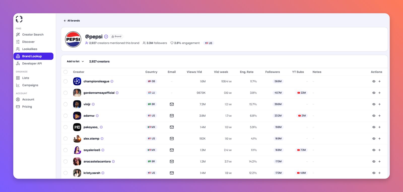The width and height of the screenshot is (403, 192).
Task: Click email icon for vinijr
Action: pyautogui.click(x=172, y=104)
